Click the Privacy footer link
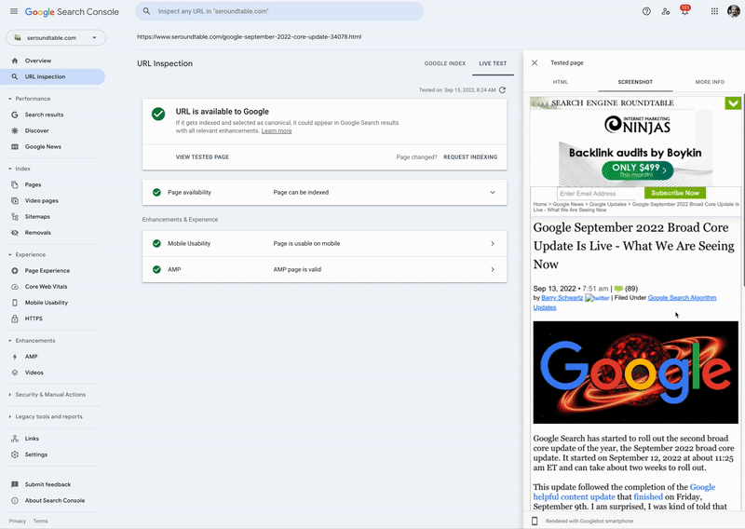This screenshot has width=745, height=529. tap(18, 522)
